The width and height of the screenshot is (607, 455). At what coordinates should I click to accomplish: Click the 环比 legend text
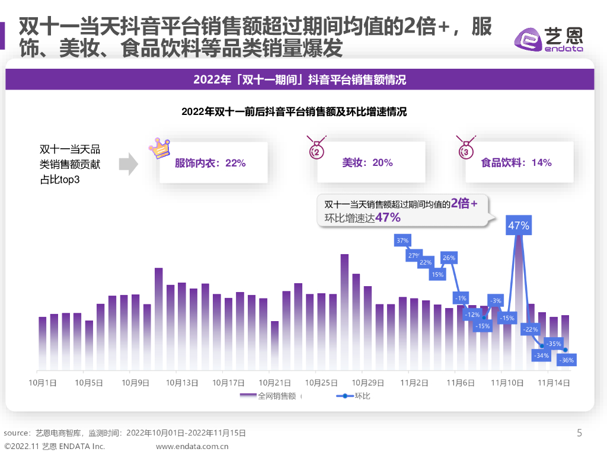(x=362, y=396)
